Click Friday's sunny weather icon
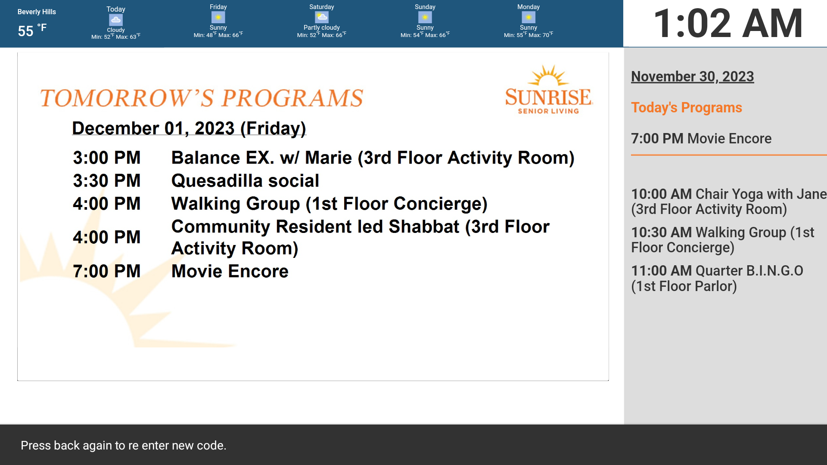This screenshot has width=827, height=465. [x=218, y=17]
